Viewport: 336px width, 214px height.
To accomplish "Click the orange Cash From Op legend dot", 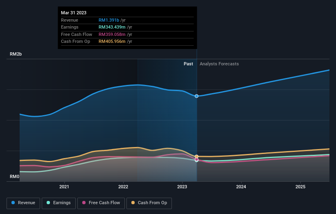I will (x=133, y=203).
